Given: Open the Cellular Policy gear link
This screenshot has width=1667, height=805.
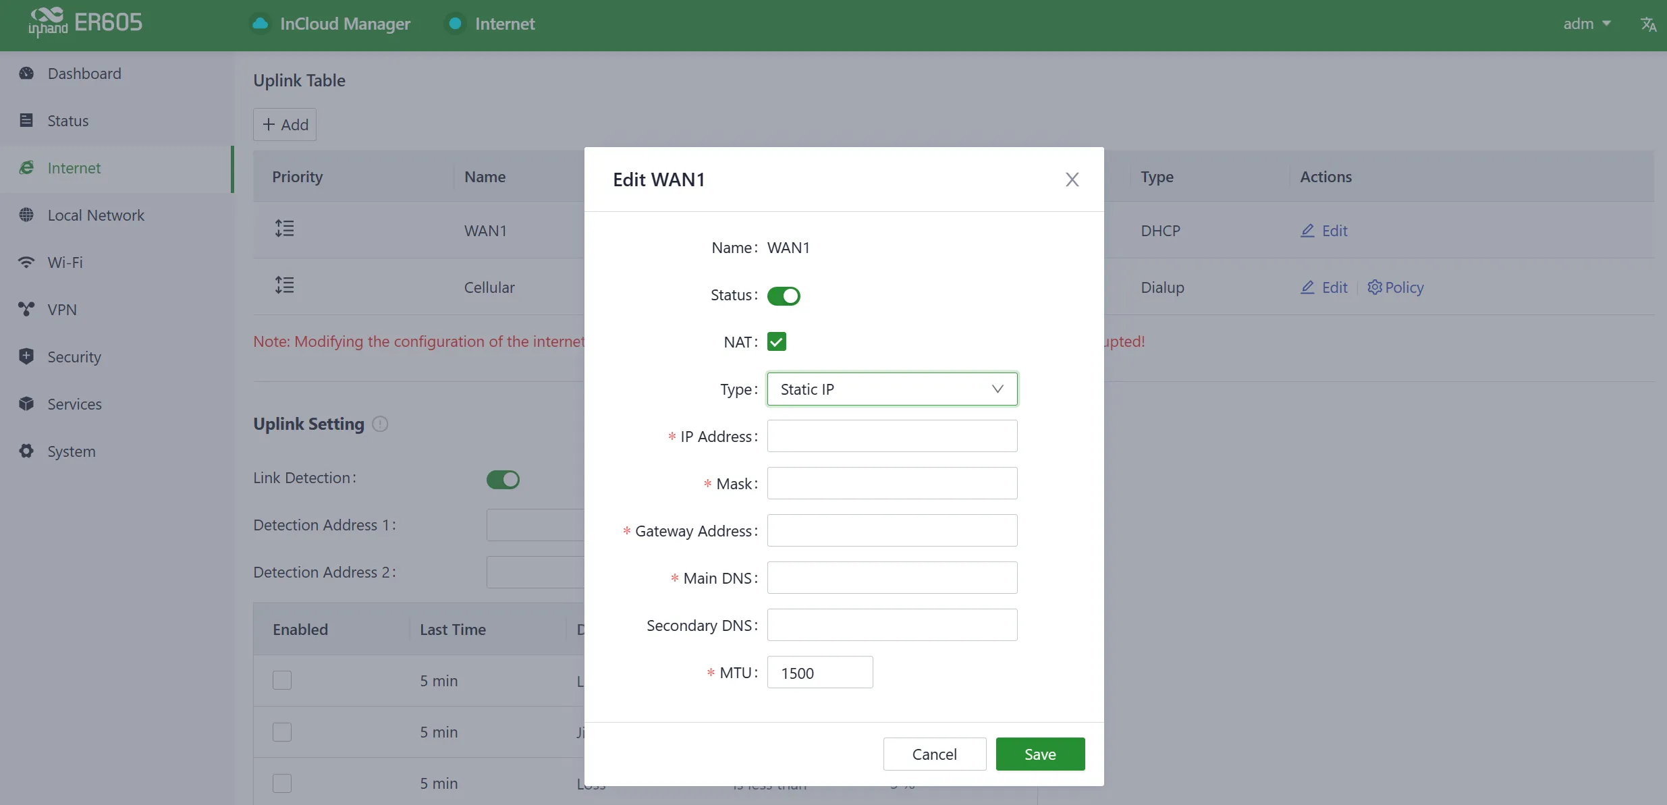Looking at the screenshot, I should point(1395,287).
